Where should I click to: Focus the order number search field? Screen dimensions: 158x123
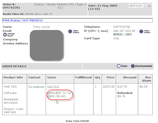tap(136, 6)
